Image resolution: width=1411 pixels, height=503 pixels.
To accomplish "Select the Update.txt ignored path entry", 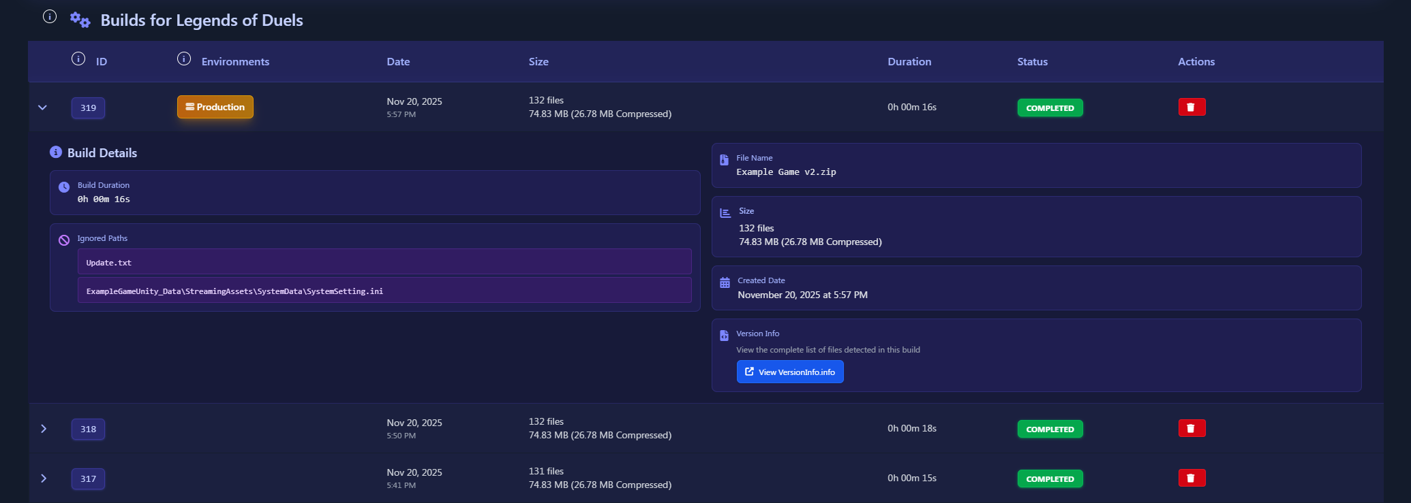I will [384, 262].
